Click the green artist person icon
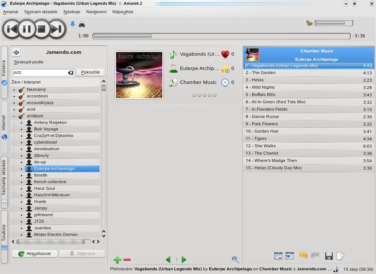 tap(173, 68)
